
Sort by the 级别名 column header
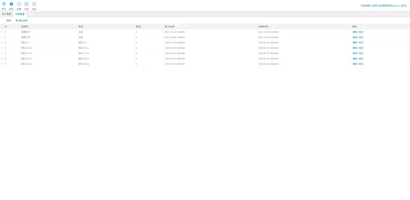click(25, 26)
